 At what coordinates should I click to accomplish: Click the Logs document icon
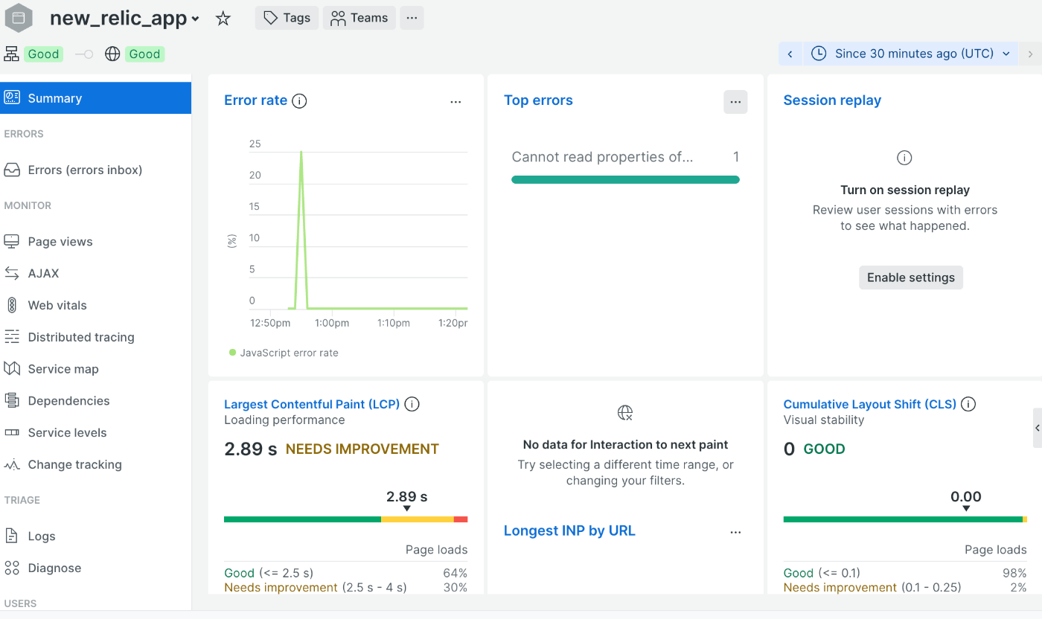[12, 536]
